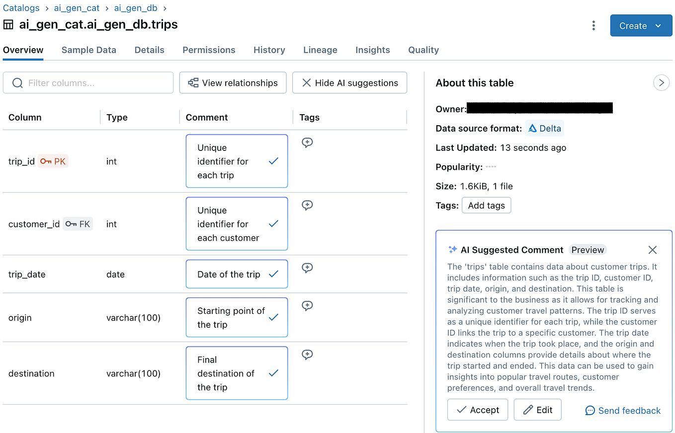Viewport: 675px width, 433px height.
Task: Click the FK key badge on customer_id
Action: pos(78,223)
